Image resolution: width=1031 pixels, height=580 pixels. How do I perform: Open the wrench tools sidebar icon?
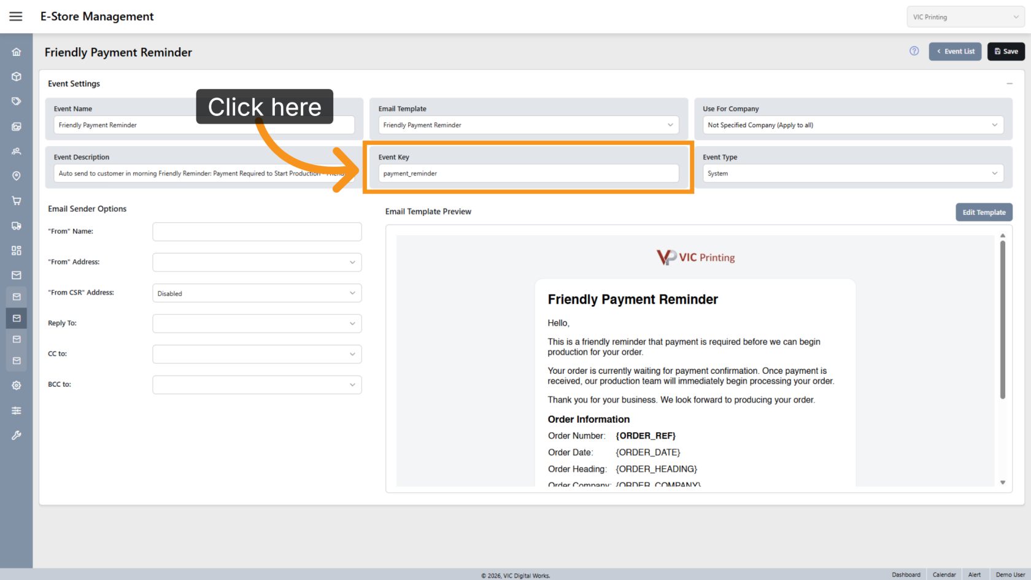tap(17, 435)
